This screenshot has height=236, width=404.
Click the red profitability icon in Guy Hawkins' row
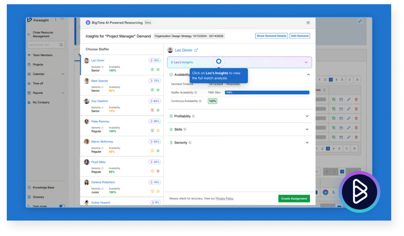pos(152,110)
